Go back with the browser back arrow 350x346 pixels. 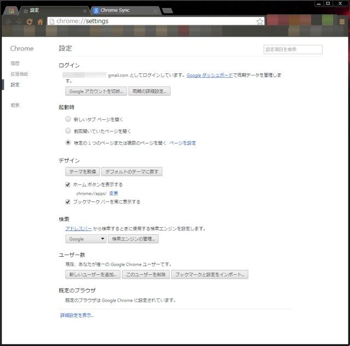click(x=8, y=21)
